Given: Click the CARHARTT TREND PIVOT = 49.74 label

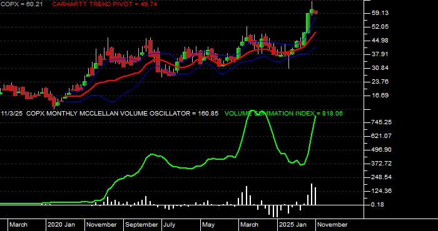Looking at the screenshot, I should 104,4.
